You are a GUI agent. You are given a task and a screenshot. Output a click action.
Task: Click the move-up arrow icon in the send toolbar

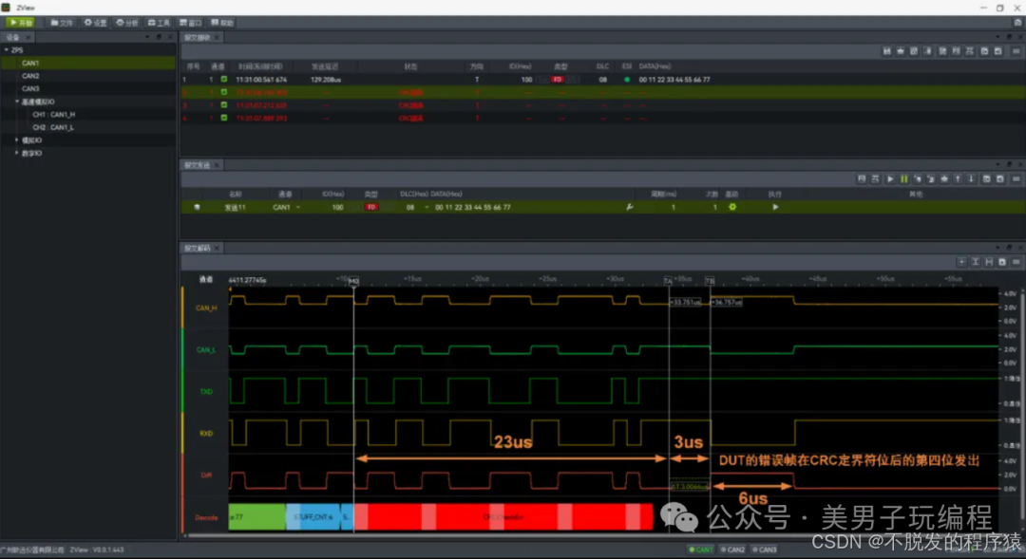(958, 179)
